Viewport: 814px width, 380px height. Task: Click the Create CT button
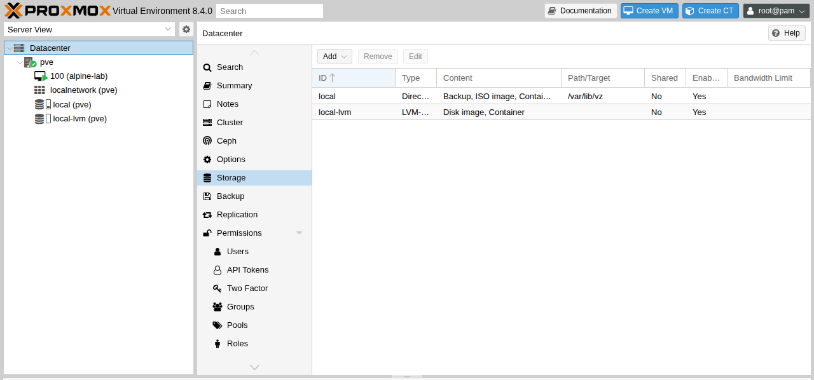(x=710, y=11)
